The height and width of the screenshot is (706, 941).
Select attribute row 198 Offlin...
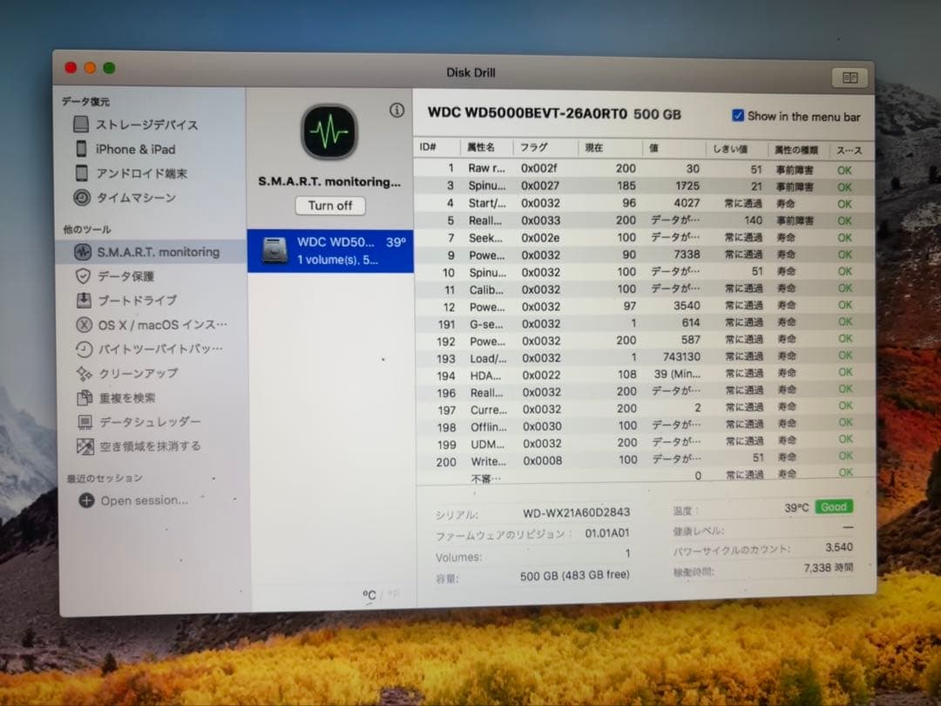pos(643,425)
